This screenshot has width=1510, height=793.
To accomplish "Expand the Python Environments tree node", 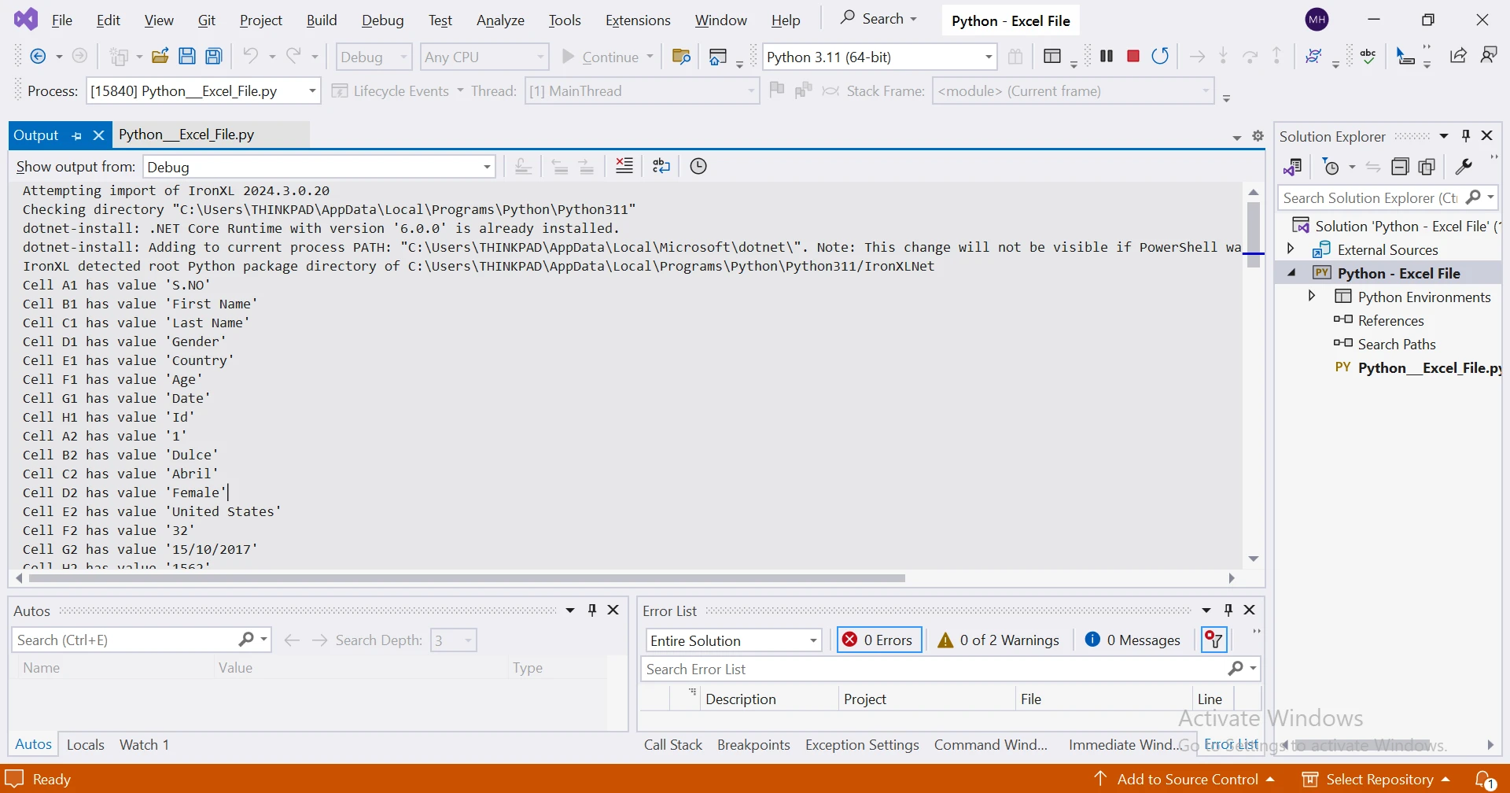I will click(1312, 297).
